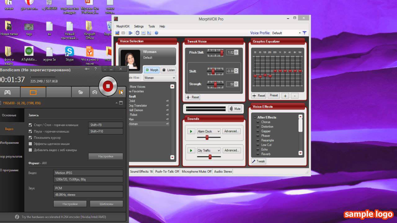Toggle the Morph button
This screenshot has width=397, height=223.
click(x=151, y=70)
